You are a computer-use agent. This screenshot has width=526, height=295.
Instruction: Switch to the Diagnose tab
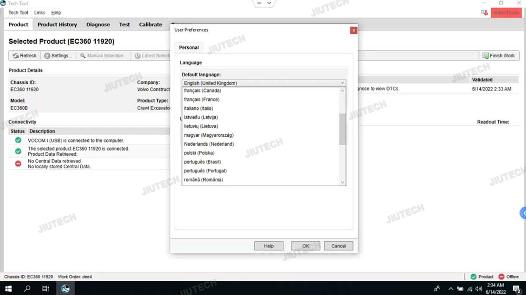coord(98,25)
